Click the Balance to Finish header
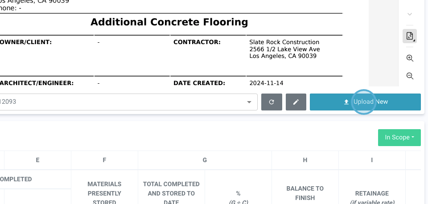Viewport: 428px width, 204px height. click(x=305, y=193)
